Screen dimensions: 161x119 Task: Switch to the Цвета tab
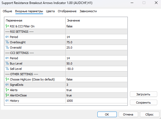[x=50, y=11]
